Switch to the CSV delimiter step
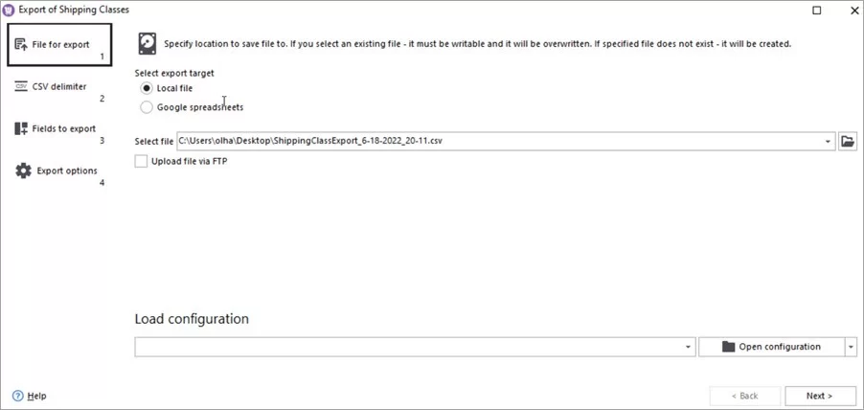 (x=59, y=87)
